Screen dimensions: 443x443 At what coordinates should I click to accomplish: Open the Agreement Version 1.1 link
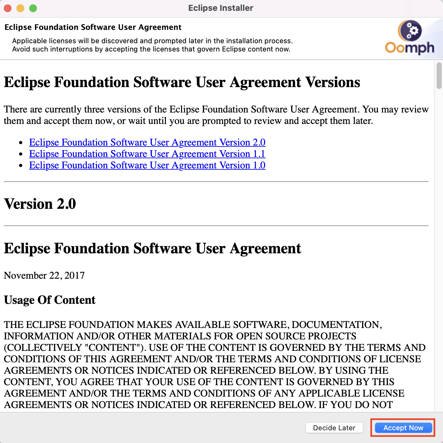(147, 154)
